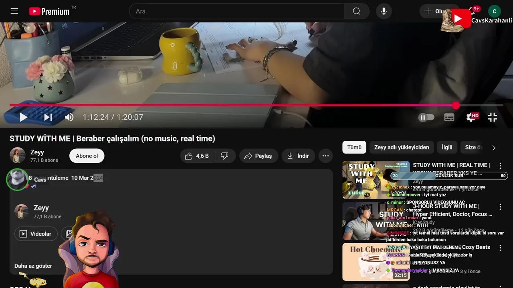Open HD settings gear
This screenshot has width=513, height=288.
[x=472, y=117]
